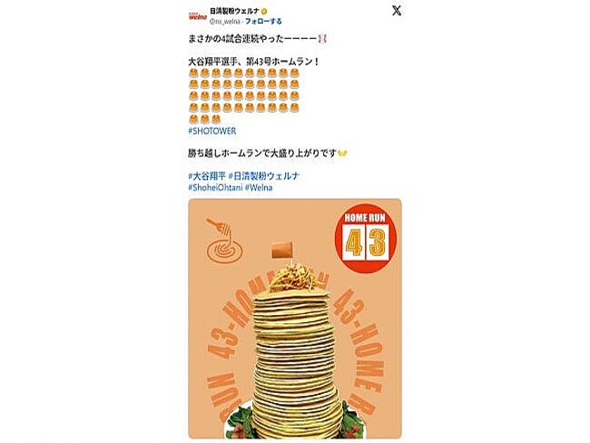Open the @ns_welna handle

coord(224,22)
